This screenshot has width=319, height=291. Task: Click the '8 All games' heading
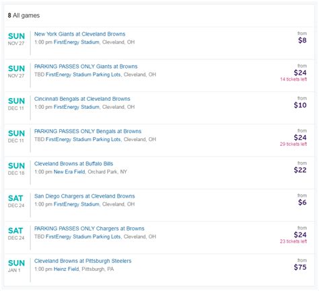click(x=24, y=15)
